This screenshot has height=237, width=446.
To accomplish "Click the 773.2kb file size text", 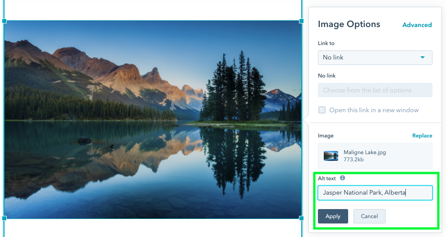I will point(354,160).
